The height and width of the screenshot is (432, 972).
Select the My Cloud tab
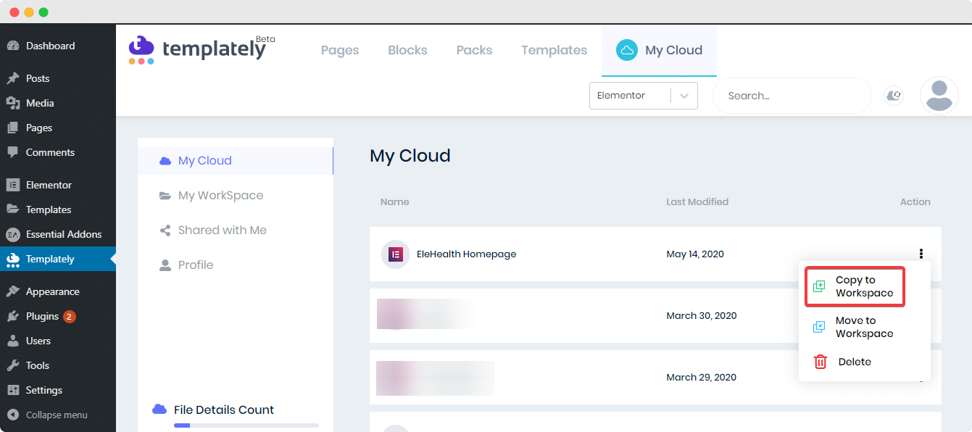[659, 50]
